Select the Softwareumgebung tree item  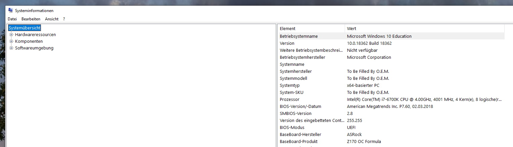tap(34, 48)
